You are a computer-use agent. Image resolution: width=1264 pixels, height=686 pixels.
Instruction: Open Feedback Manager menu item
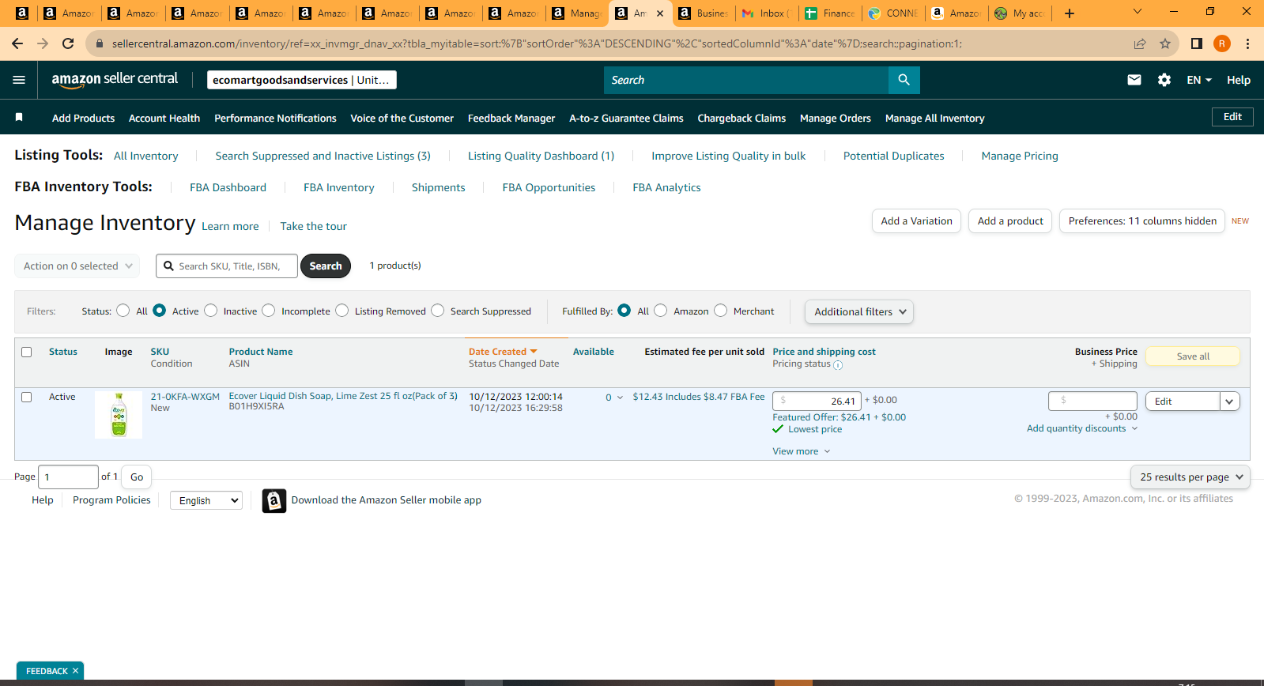[x=511, y=118]
